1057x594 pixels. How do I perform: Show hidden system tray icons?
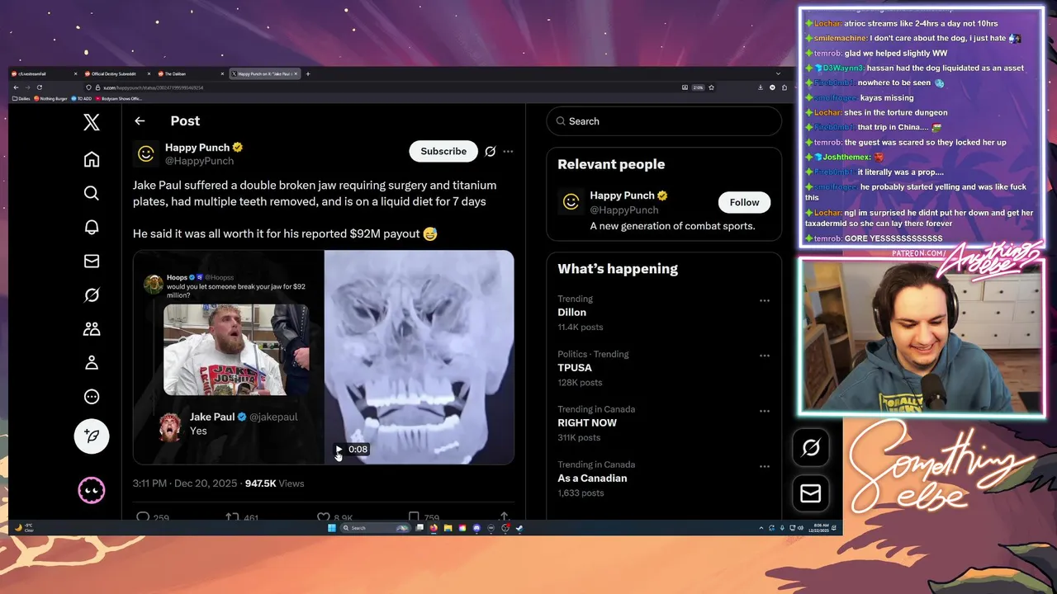[x=761, y=528]
